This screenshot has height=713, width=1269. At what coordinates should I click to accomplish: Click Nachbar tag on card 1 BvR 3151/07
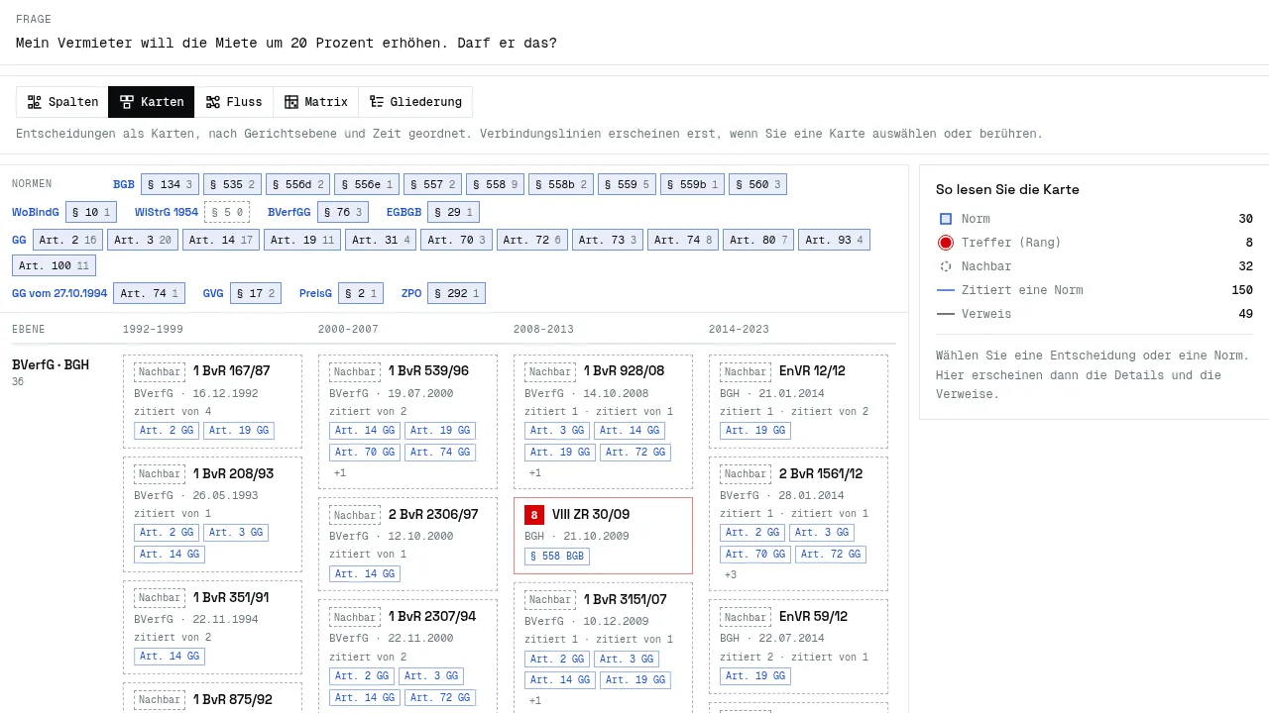[550, 600]
